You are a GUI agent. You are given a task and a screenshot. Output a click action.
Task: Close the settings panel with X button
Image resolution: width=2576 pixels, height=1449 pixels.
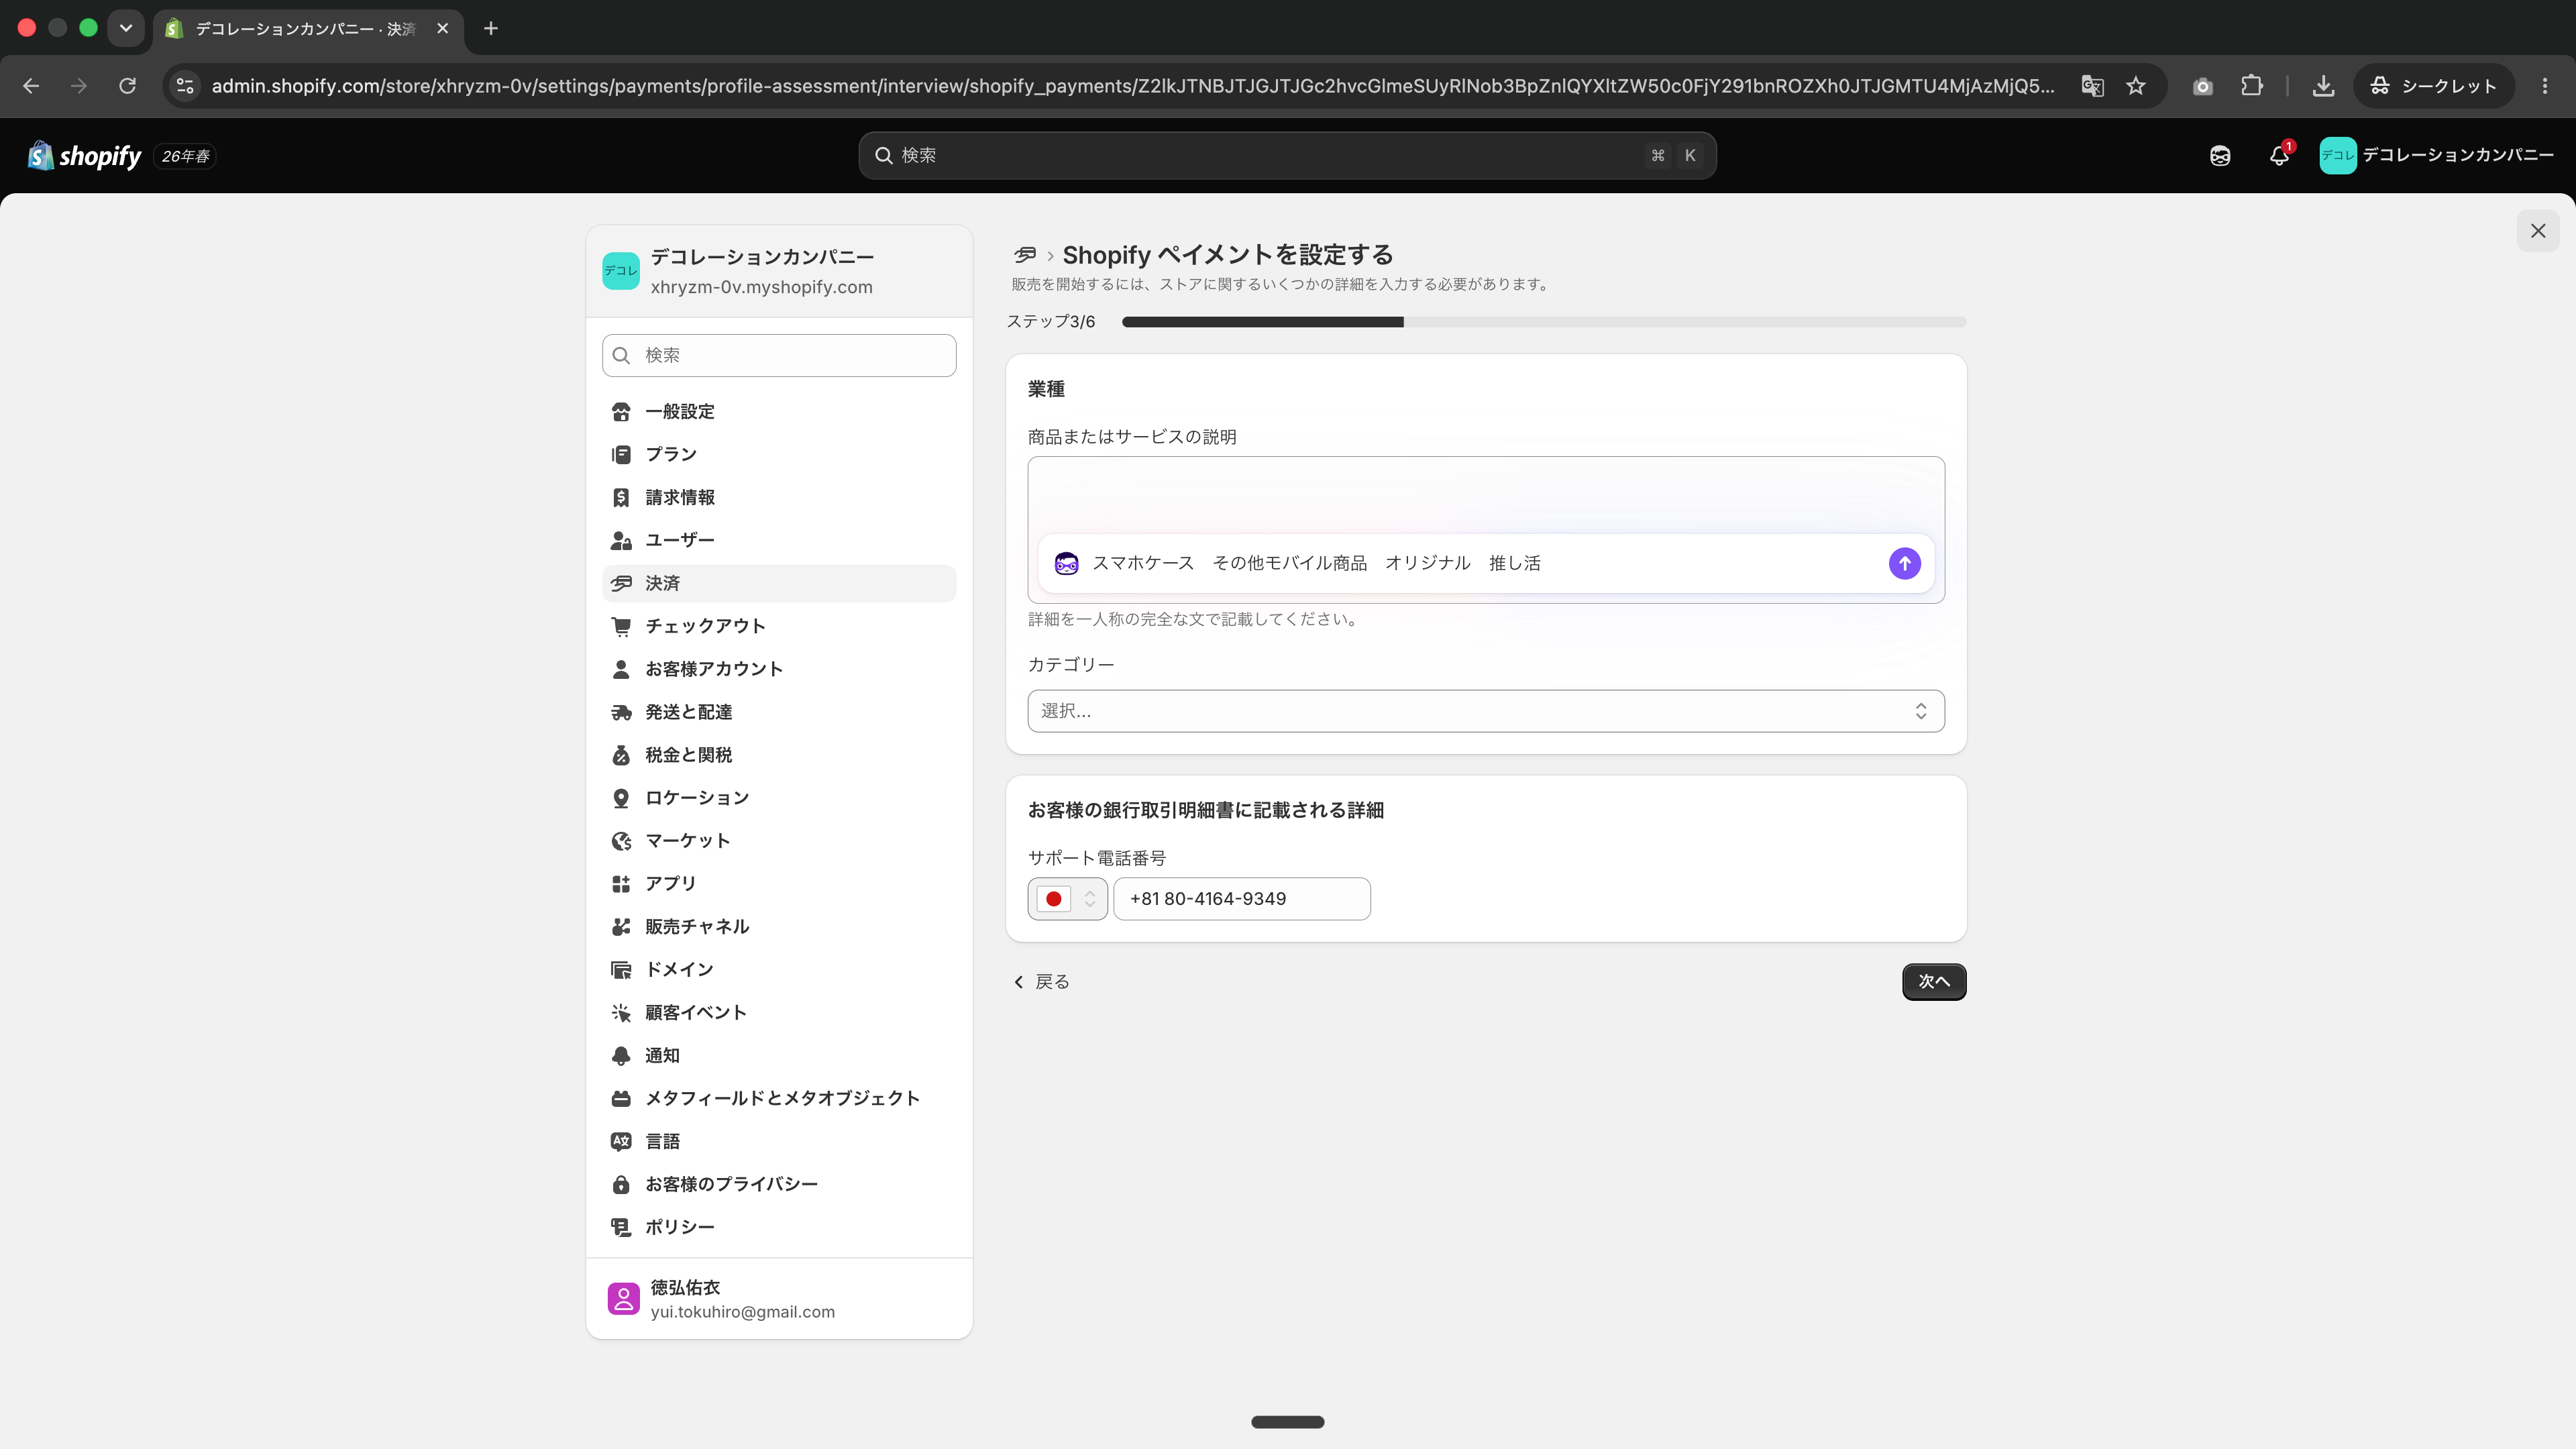coord(2538,231)
